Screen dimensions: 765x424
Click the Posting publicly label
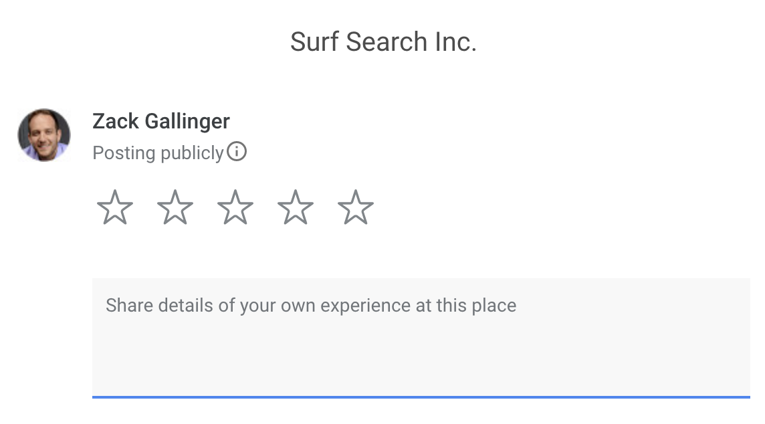pos(158,152)
